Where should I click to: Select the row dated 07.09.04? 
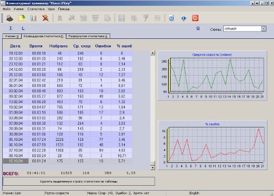pyautogui.click(x=68, y=124)
